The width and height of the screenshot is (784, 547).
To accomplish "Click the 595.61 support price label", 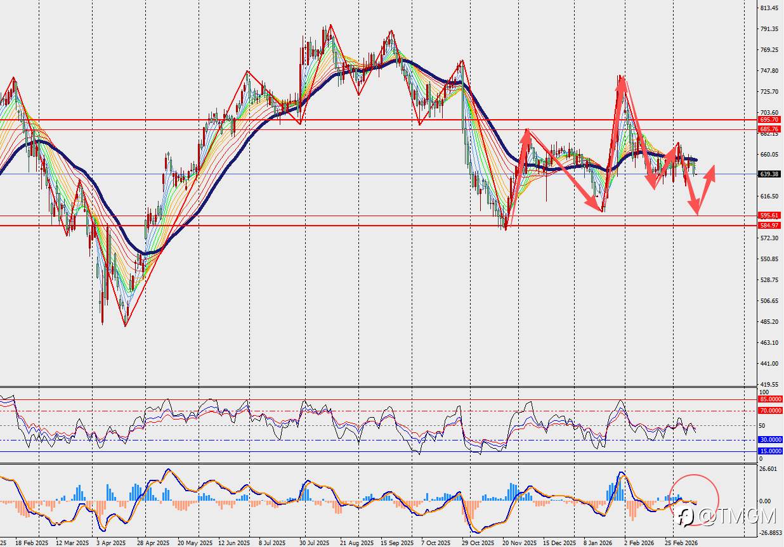I will (x=769, y=216).
